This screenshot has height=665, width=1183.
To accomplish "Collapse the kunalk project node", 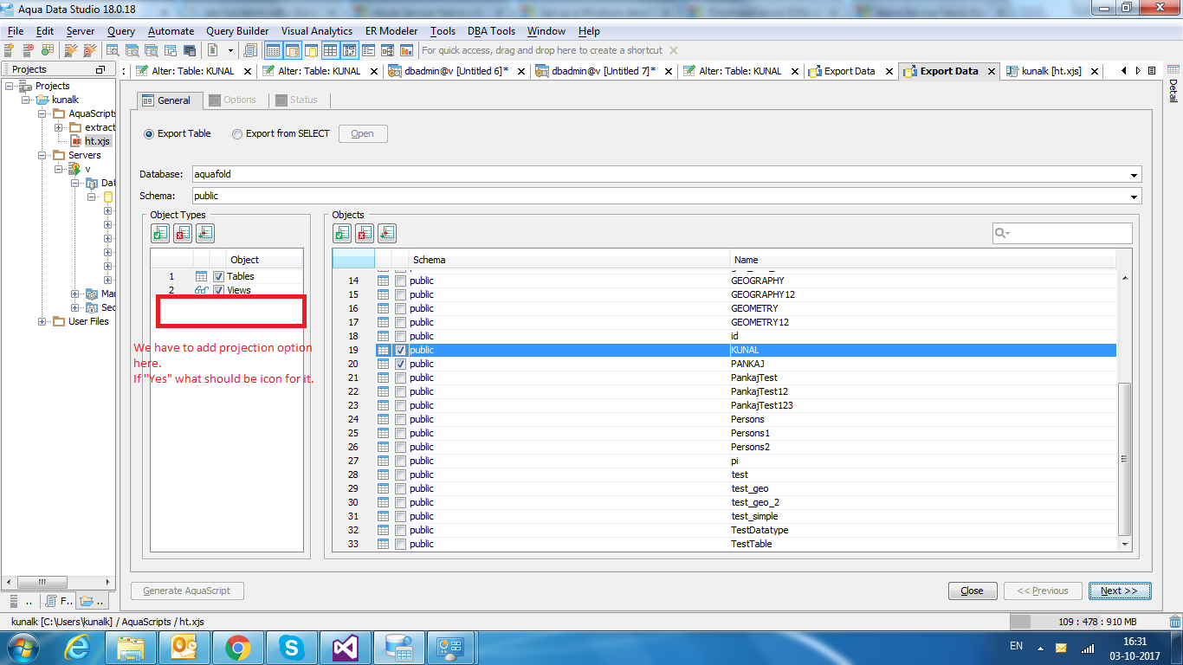I will point(26,100).
